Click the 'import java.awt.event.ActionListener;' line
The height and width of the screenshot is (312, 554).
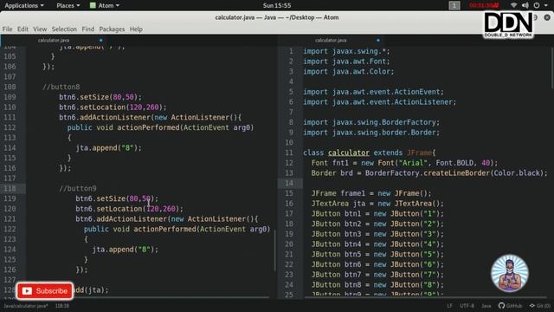pos(380,102)
